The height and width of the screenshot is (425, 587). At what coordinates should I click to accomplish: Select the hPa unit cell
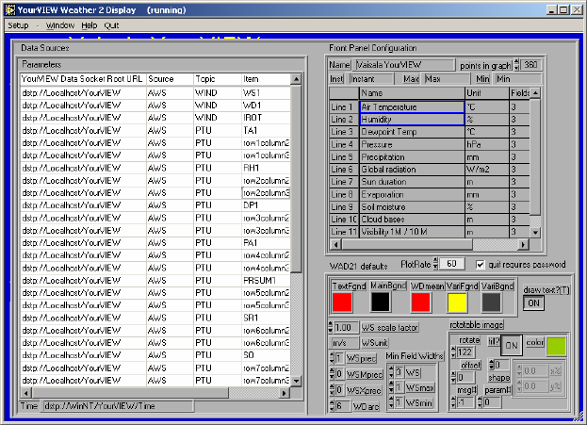487,144
